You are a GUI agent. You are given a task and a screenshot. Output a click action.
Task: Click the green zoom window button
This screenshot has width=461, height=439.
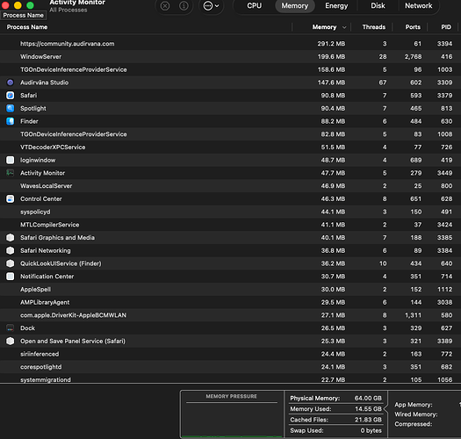[30, 5]
